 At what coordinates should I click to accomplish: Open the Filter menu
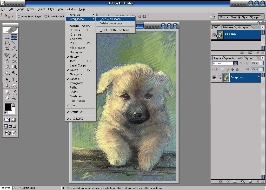[51, 9]
